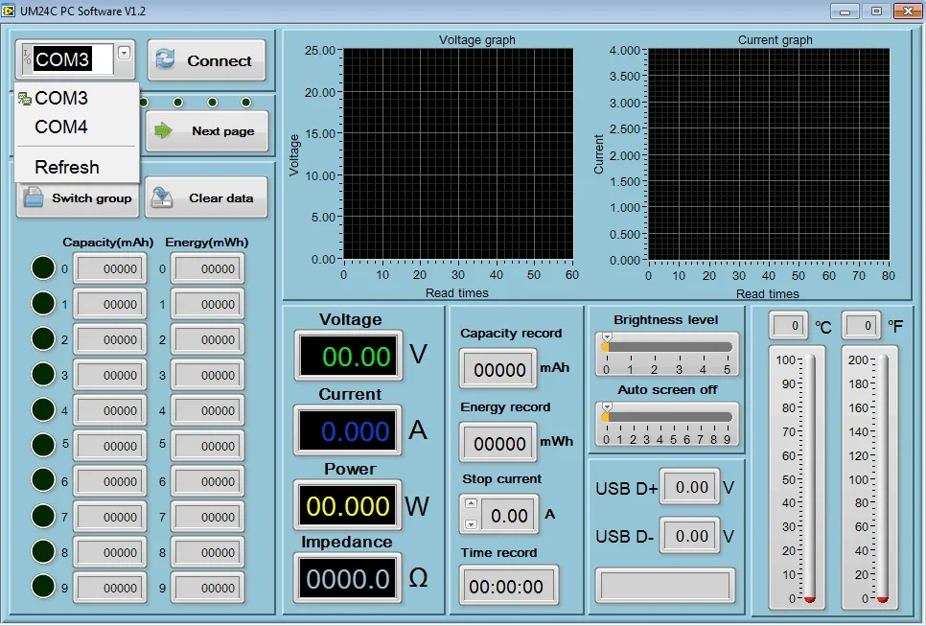This screenshot has width=926, height=626.
Task: Select COM4 from the port list
Action: (61, 127)
